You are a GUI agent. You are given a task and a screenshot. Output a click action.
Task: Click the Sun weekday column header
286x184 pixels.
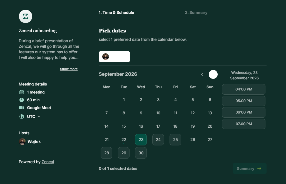[x=210, y=87]
